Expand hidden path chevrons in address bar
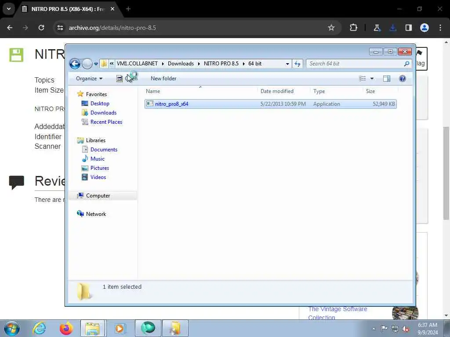 pos(112,64)
